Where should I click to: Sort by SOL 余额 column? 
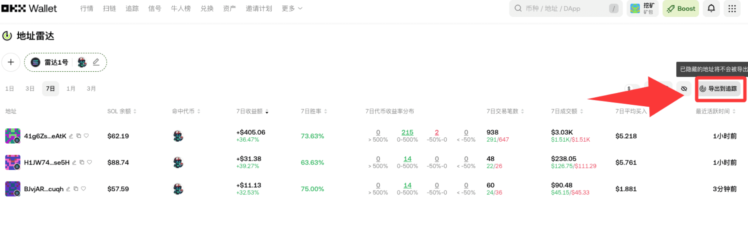click(x=121, y=111)
